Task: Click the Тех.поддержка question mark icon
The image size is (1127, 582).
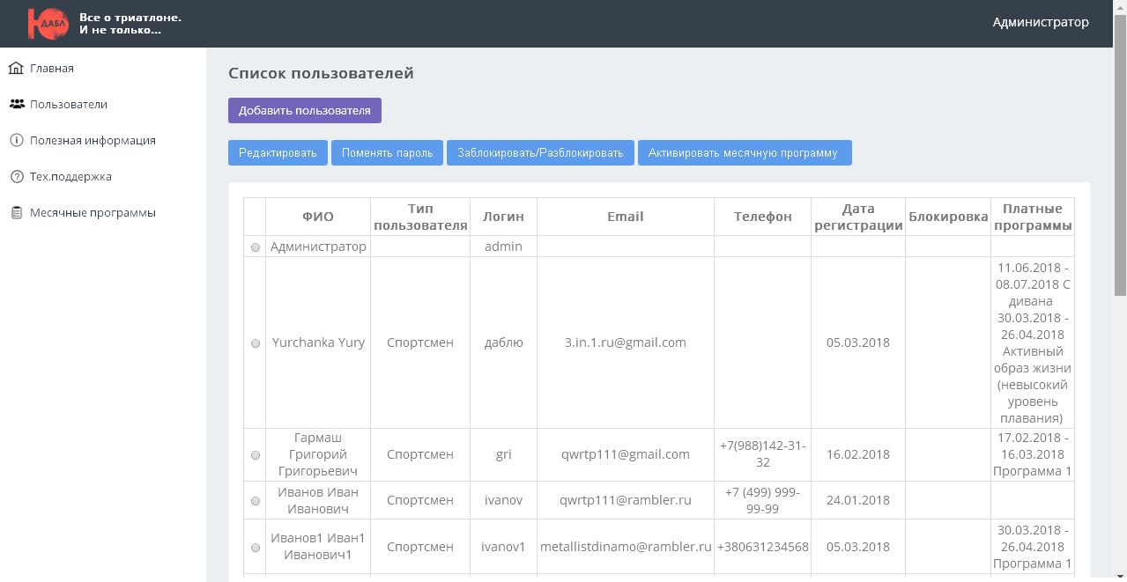Action: coord(16,176)
